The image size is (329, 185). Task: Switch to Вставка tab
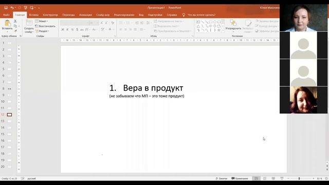(x=33, y=15)
